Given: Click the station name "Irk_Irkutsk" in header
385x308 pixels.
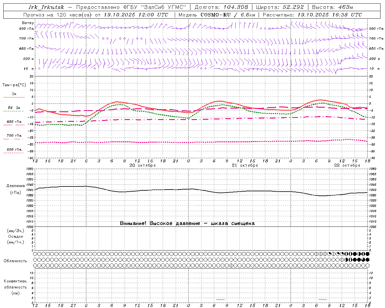Looking at the screenshot, I should point(46,7).
